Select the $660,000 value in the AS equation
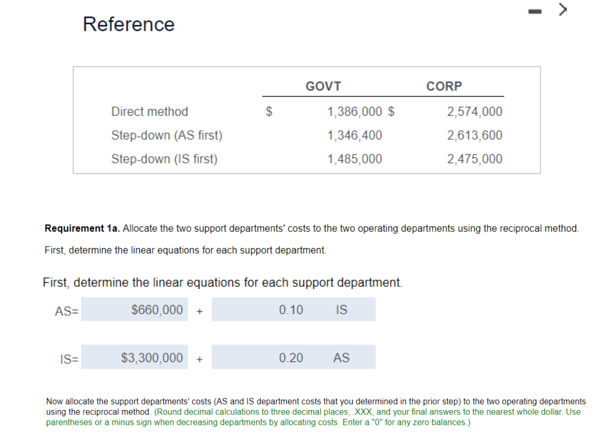The height and width of the screenshot is (437, 605). 135,309
